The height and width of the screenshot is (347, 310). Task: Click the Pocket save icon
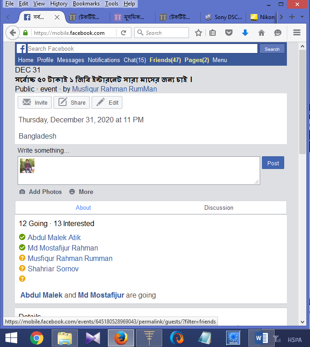[x=229, y=33]
